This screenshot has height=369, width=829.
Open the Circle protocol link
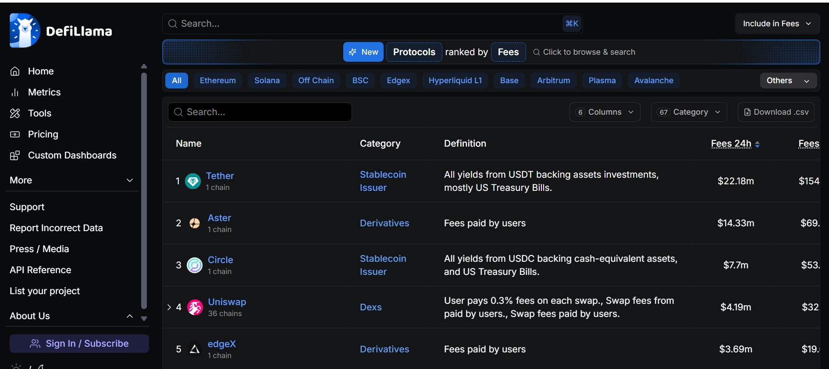pos(221,260)
